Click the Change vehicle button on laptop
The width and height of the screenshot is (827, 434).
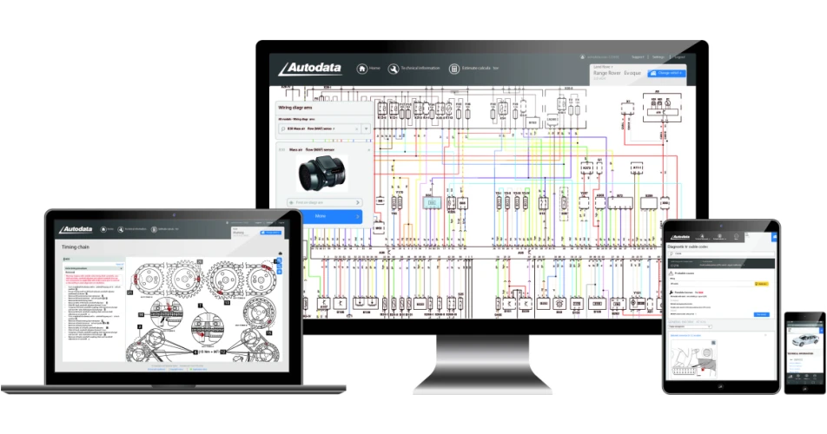[x=270, y=233]
